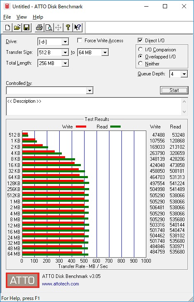Uncheck the Direct I/O checkbox
Viewport: 194px width, 302px height.
[x=140, y=41]
